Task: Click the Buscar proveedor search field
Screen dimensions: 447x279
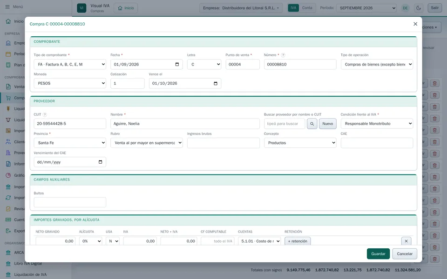Action: (x=284, y=124)
